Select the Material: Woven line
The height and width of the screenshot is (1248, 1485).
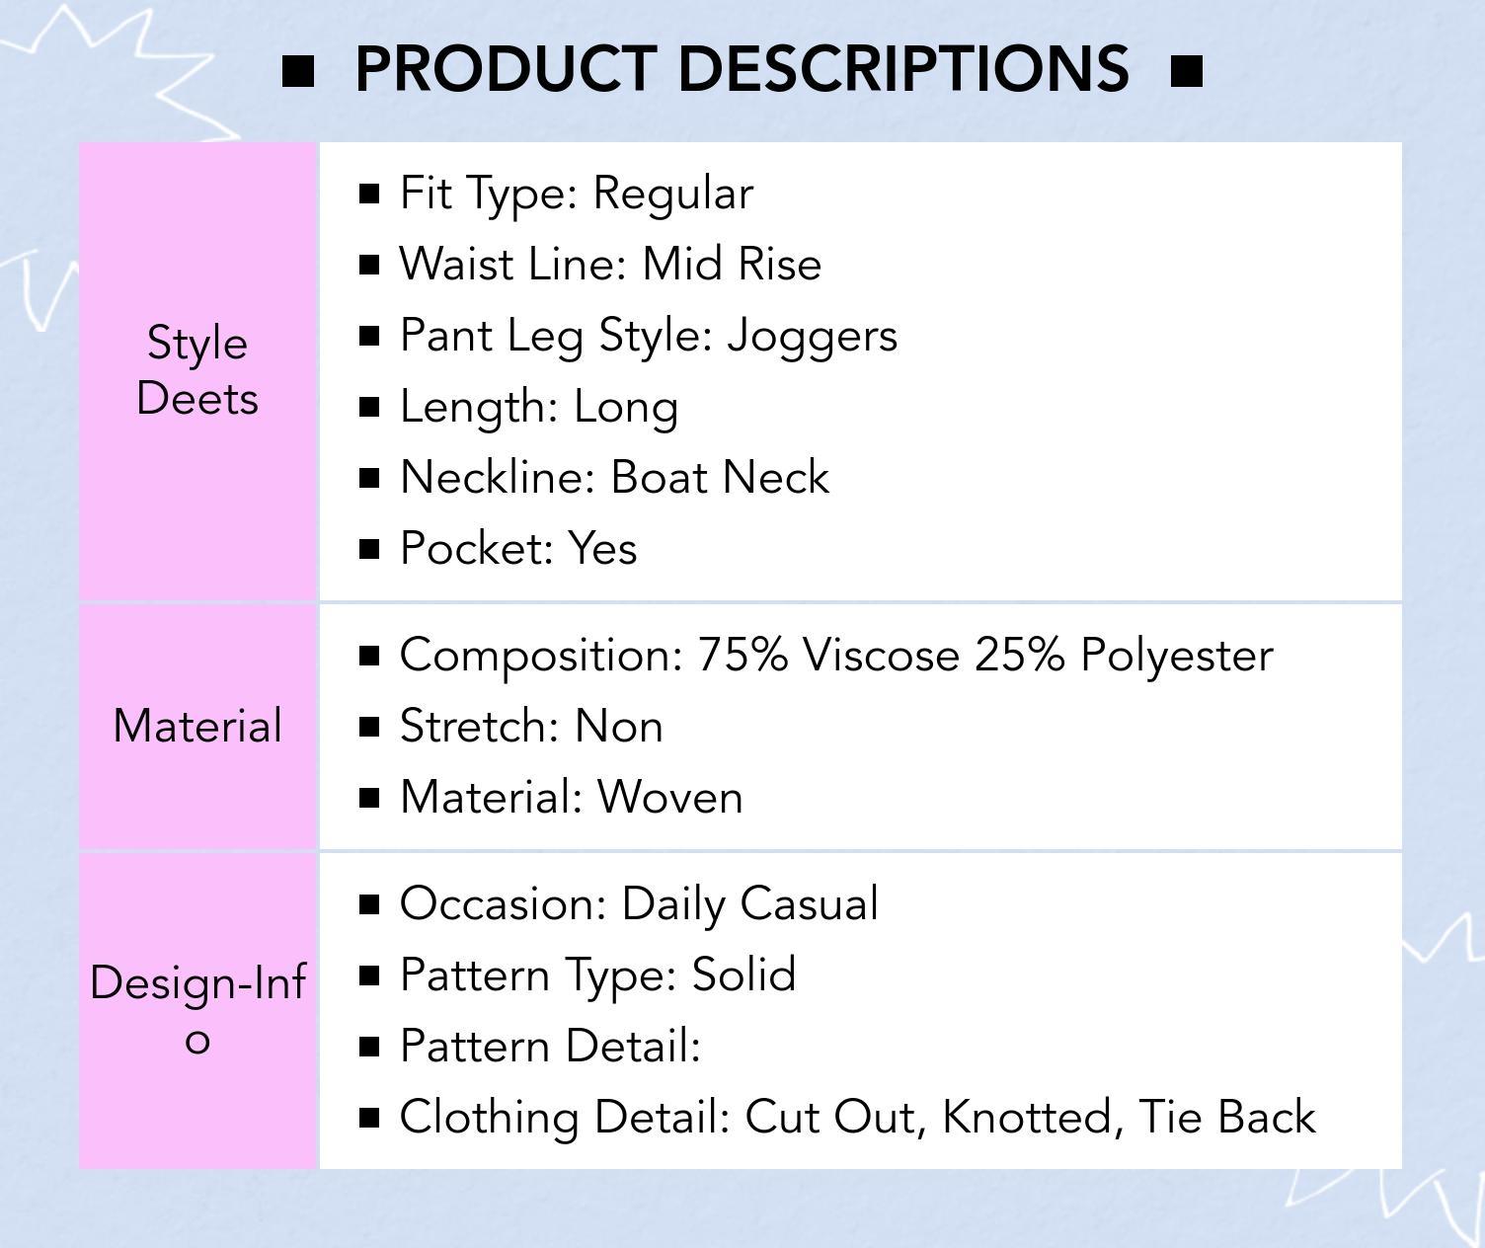[571, 798]
